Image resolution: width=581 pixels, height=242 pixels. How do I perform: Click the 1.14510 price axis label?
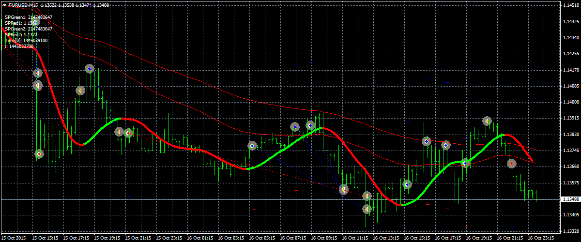point(571,5)
